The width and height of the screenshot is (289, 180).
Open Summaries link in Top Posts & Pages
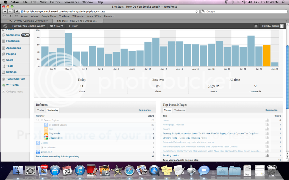coord(271,110)
